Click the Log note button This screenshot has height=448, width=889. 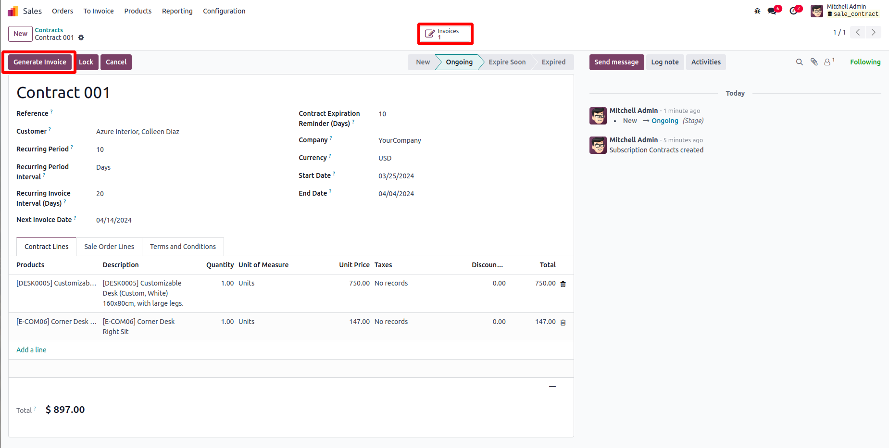click(x=665, y=62)
